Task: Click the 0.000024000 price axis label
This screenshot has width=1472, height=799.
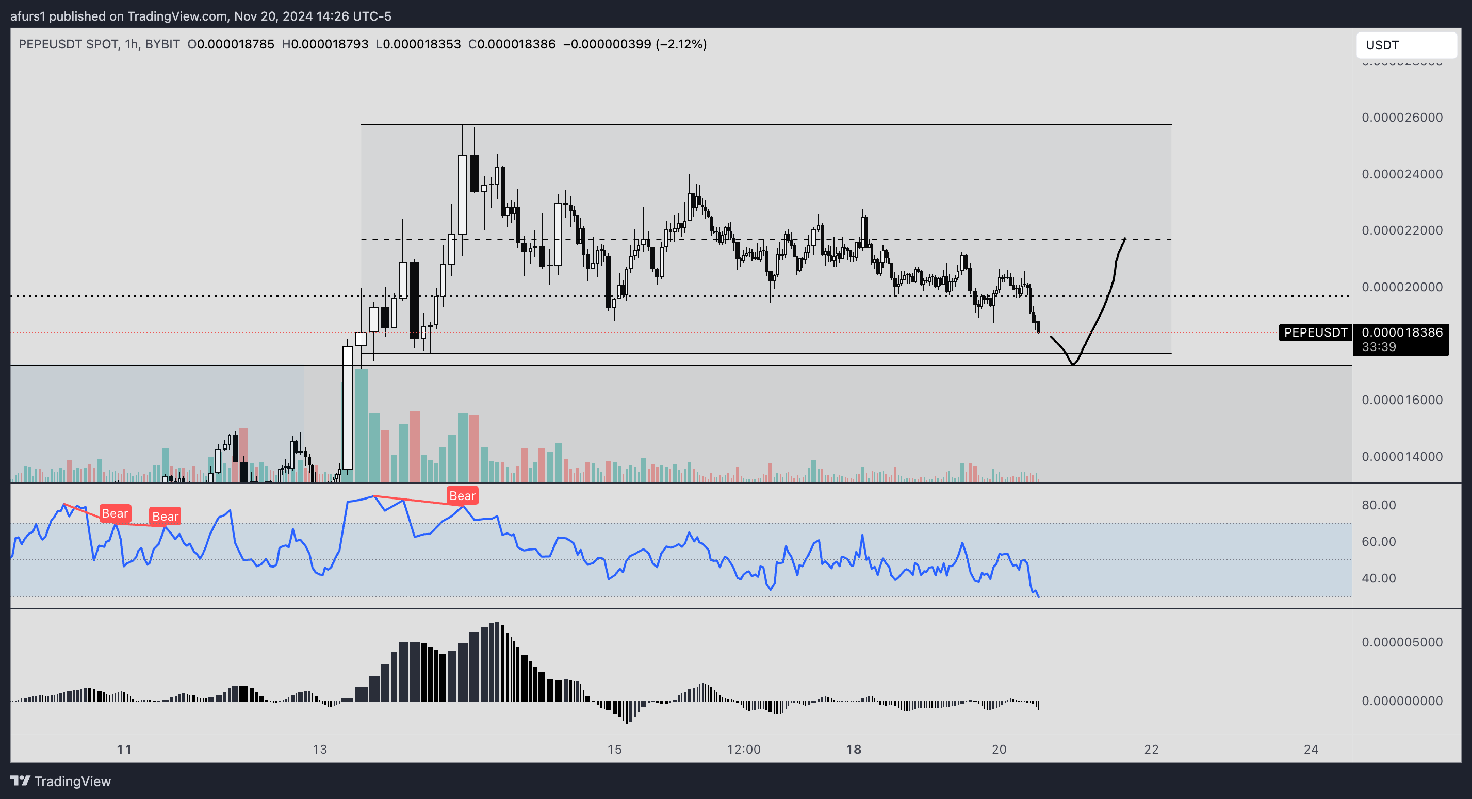Action: pos(1402,174)
